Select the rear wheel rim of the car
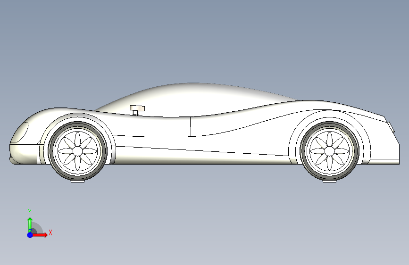This screenshot has width=409, height=265. [329, 151]
